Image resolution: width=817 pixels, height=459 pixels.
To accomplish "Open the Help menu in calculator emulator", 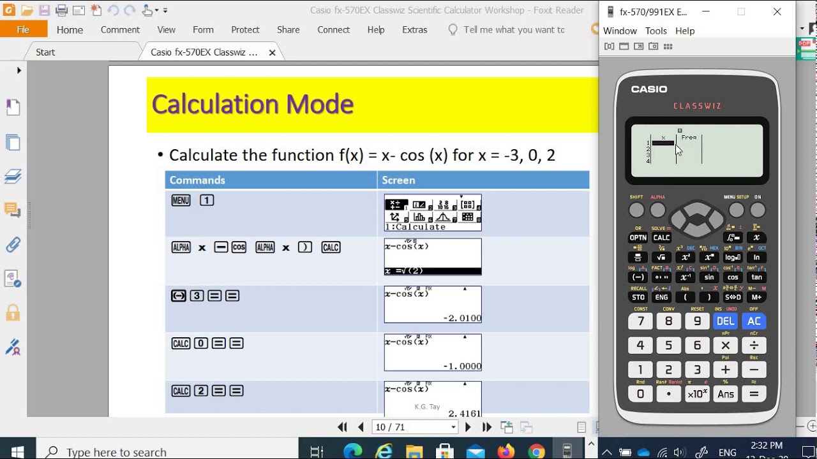I will coord(684,31).
